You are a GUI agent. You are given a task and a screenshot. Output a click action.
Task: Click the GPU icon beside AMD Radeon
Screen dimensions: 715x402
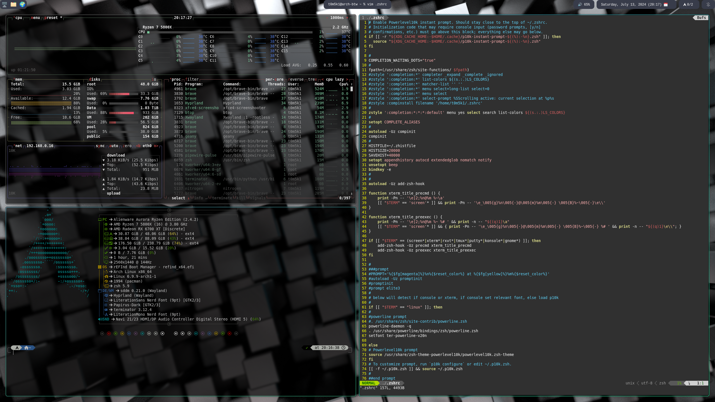tap(106, 229)
